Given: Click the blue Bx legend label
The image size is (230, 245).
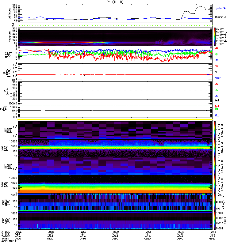Looking at the screenshot, I should [217, 60].
